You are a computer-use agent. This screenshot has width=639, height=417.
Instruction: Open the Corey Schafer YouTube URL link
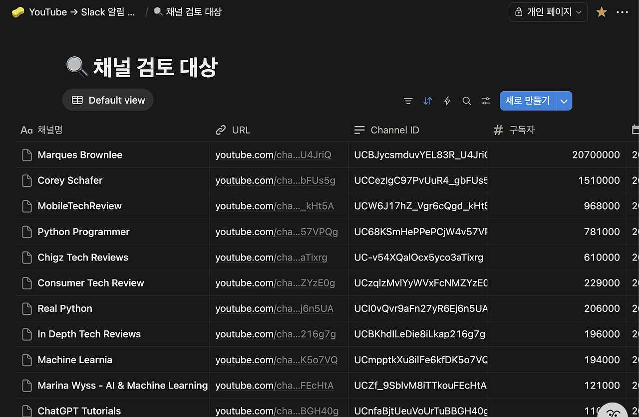pyautogui.click(x=275, y=180)
